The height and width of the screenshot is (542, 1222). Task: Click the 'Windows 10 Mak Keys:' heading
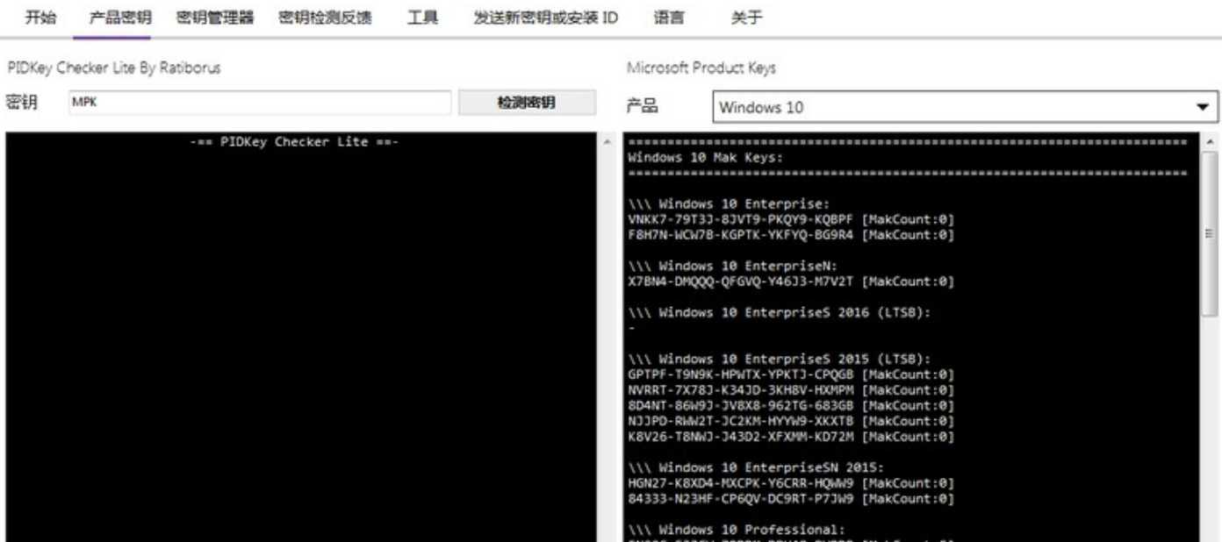705,158
